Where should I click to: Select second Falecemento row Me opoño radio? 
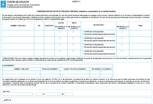100,75
